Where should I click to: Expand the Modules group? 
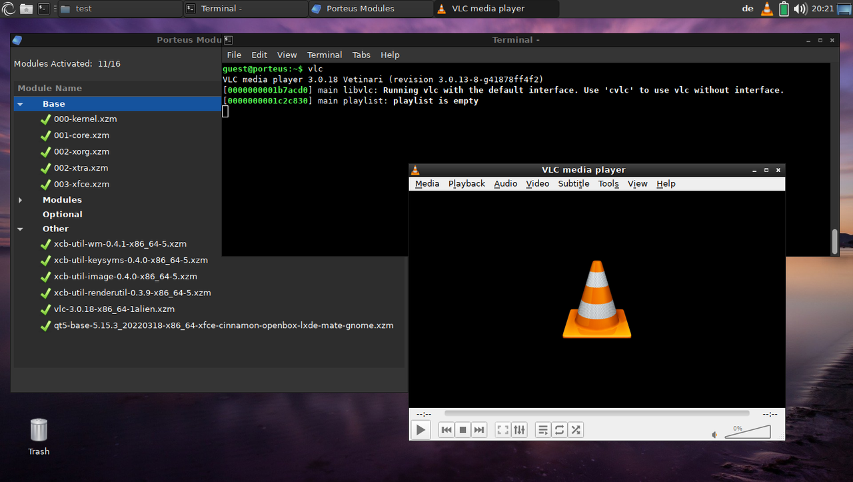(20, 200)
